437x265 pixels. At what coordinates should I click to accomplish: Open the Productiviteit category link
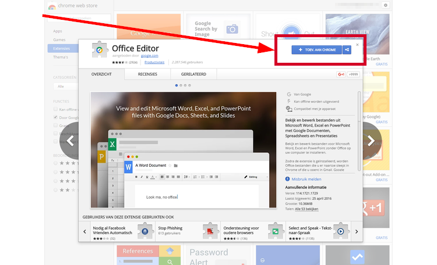tap(154, 62)
